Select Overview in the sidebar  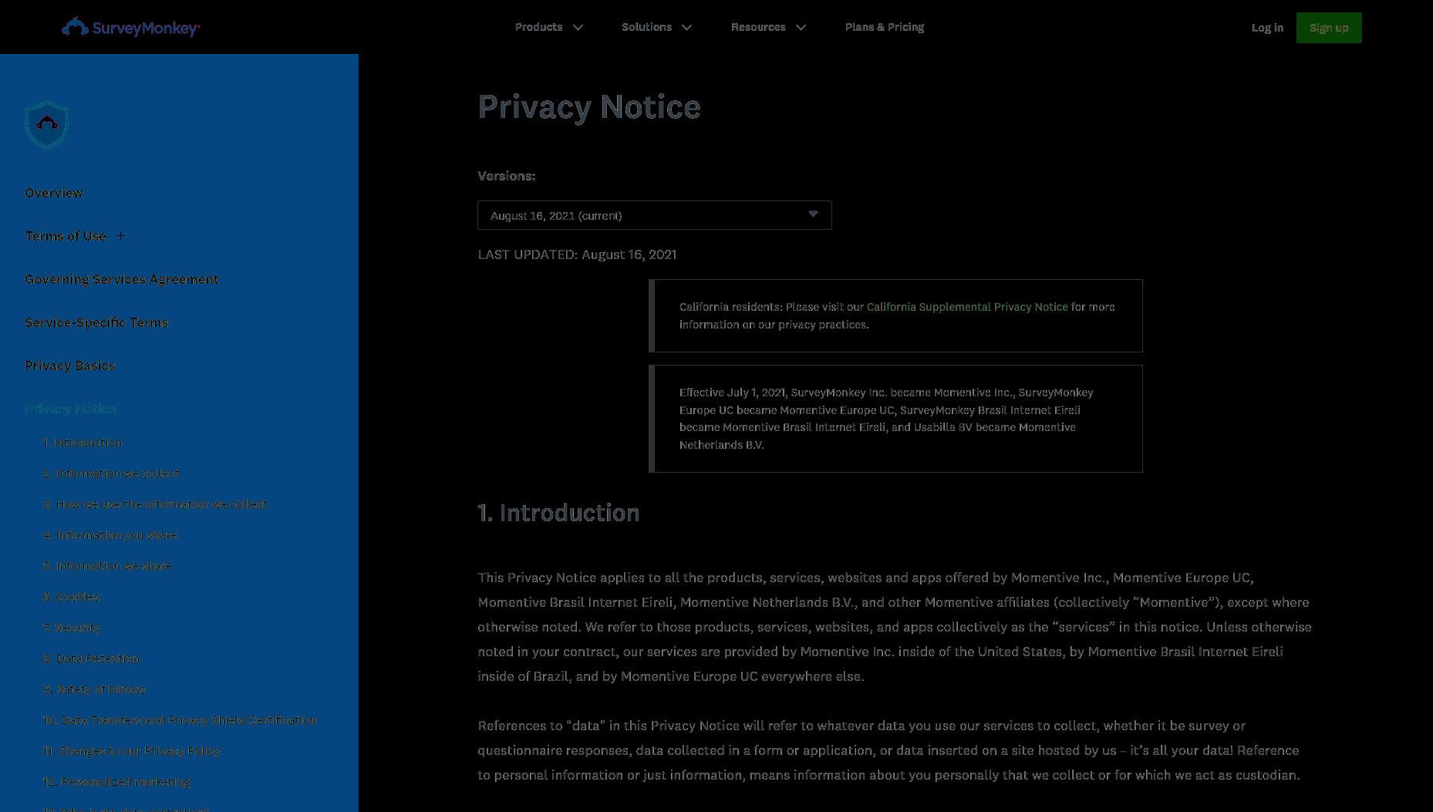click(x=54, y=193)
